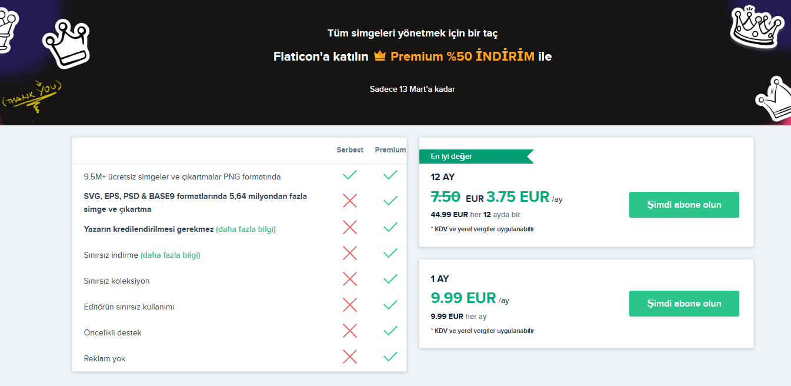The height and width of the screenshot is (386, 791).
Task: Click the Serbest check for PNG format row
Action: [x=350, y=175]
